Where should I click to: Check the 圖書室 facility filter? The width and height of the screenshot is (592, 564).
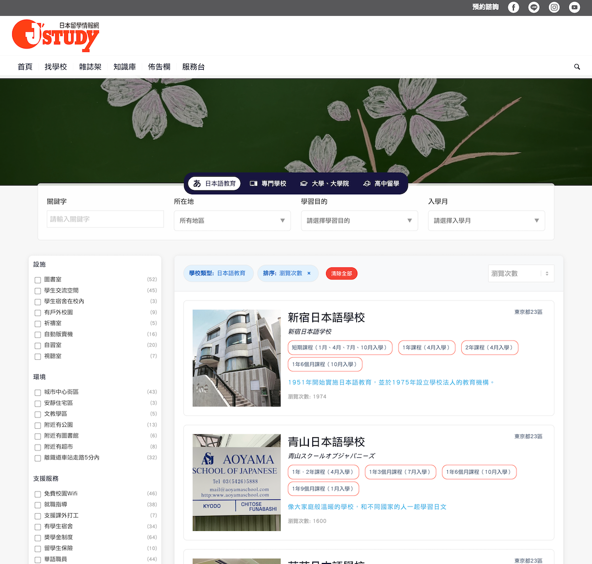(x=37, y=280)
